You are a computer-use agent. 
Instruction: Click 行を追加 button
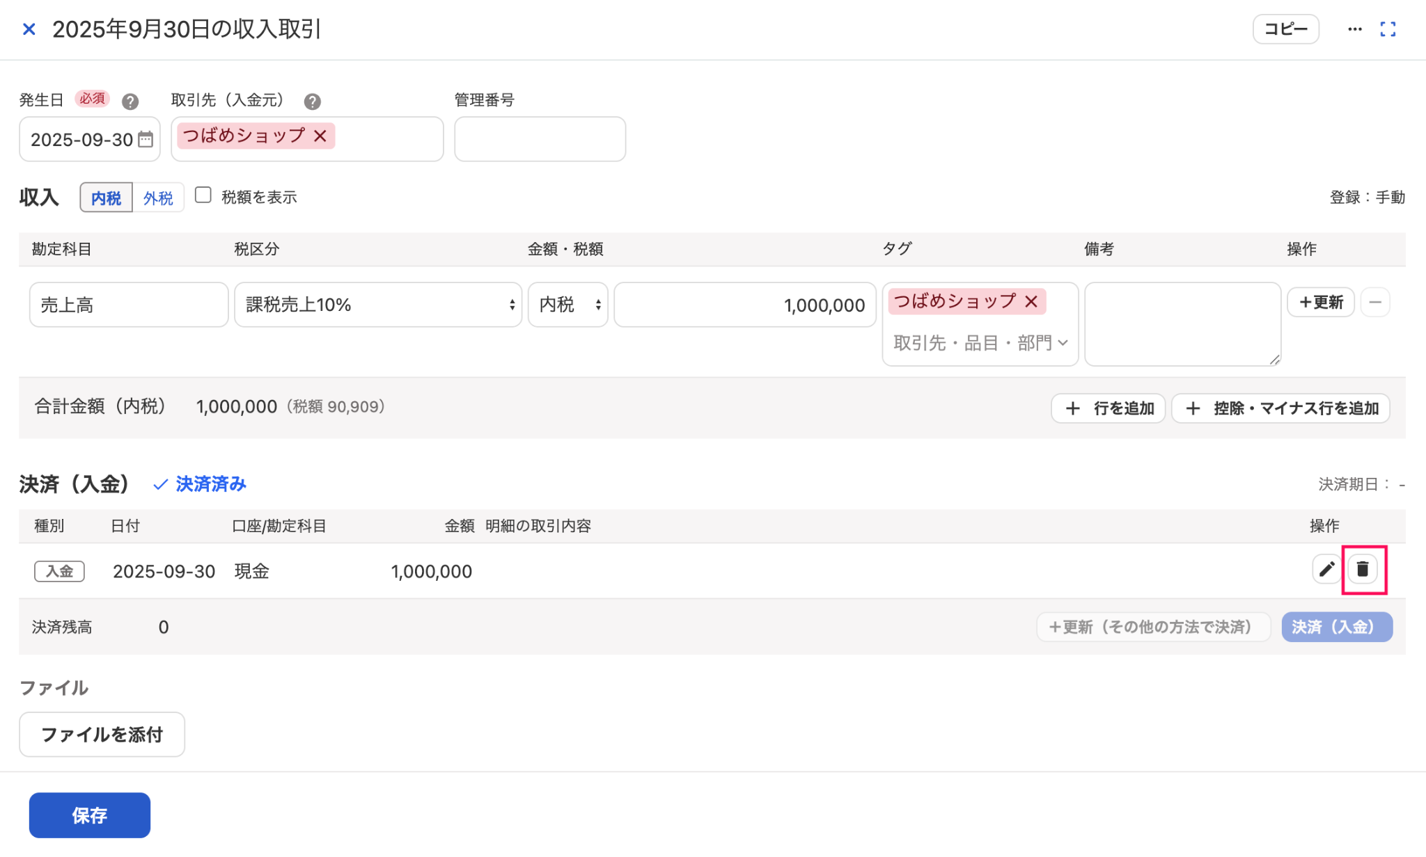tap(1108, 408)
